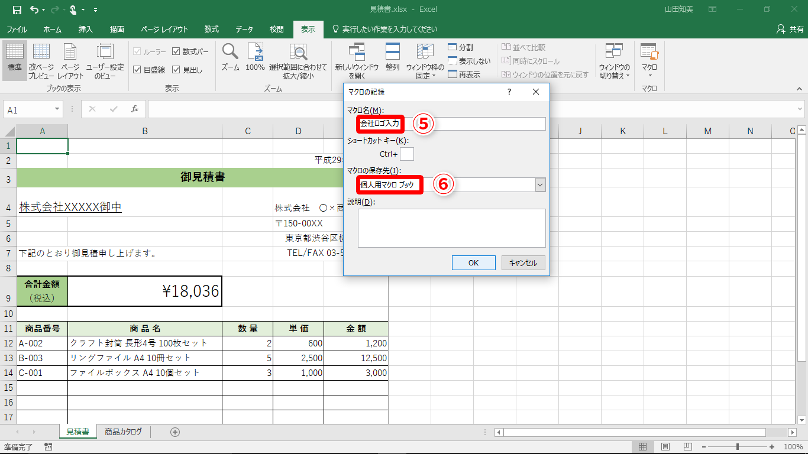Screen dimensions: 808x454
Task: Open the Name Box dropdown arrow next to A1
Action: pos(57,109)
